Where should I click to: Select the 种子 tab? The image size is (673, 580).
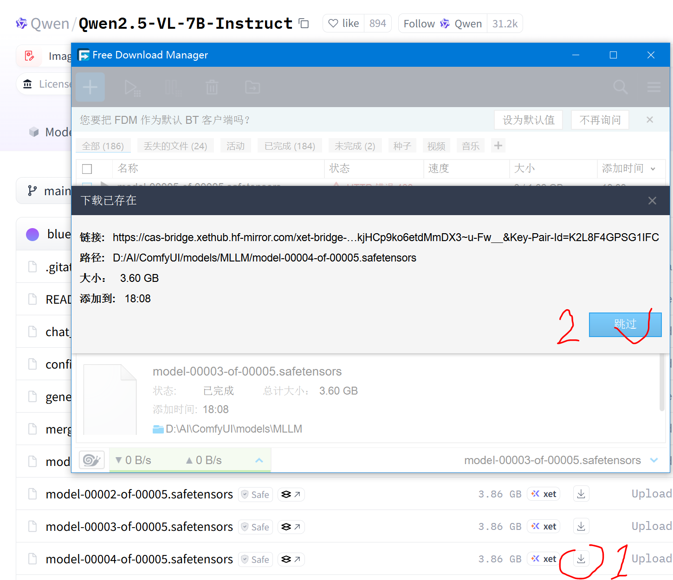402,146
